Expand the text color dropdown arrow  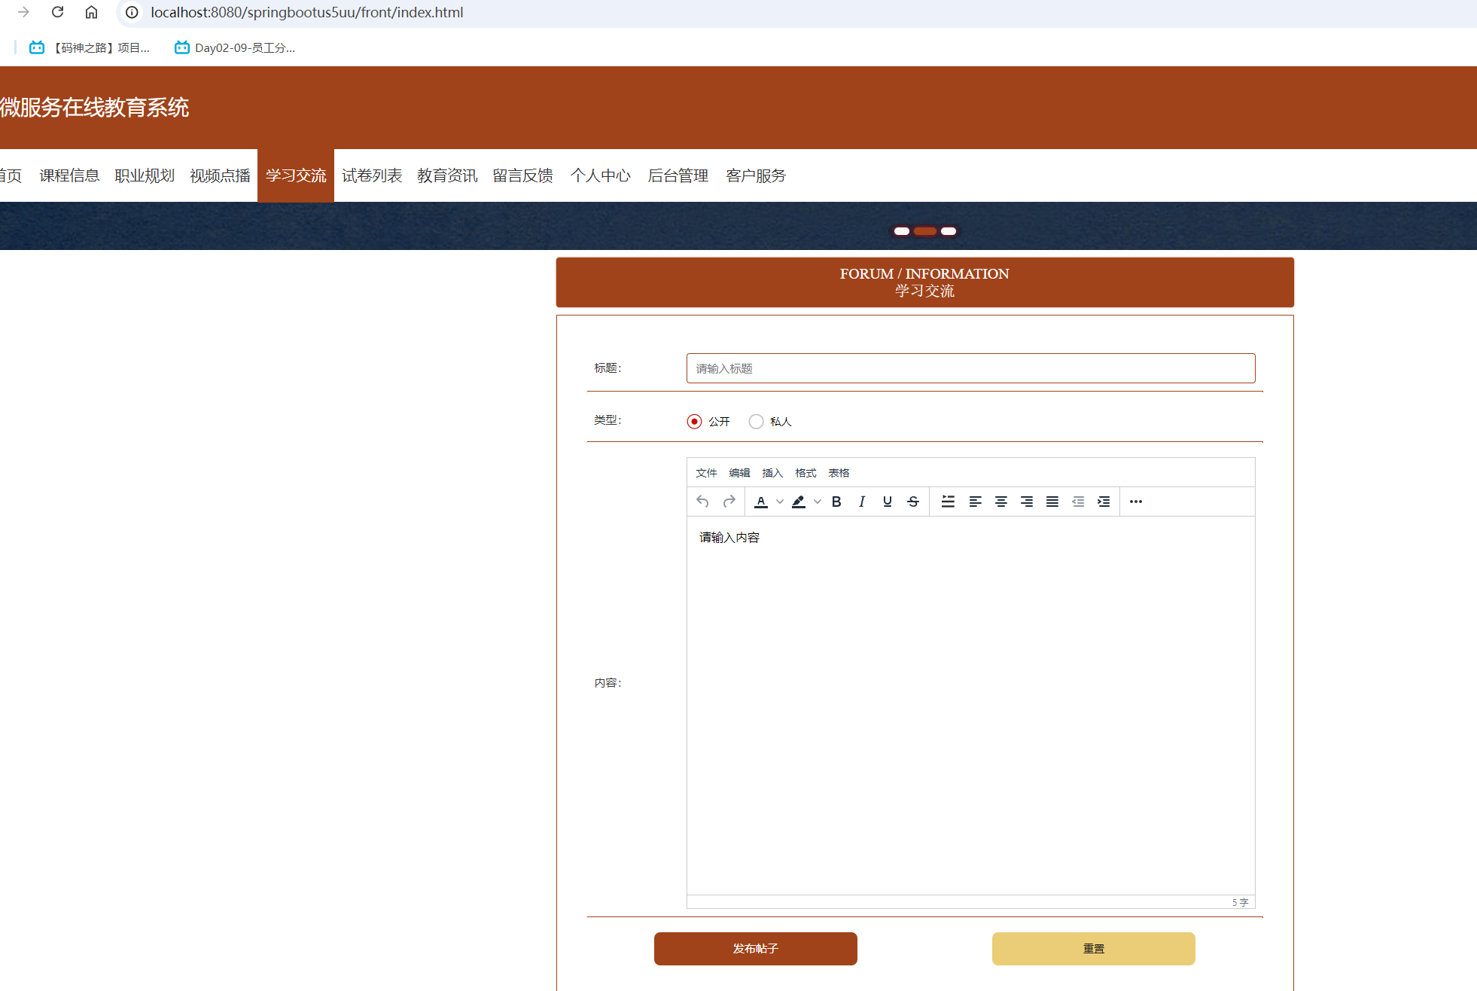point(779,502)
